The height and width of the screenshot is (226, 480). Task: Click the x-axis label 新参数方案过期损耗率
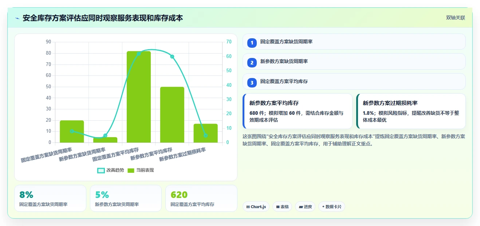point(183,155)
